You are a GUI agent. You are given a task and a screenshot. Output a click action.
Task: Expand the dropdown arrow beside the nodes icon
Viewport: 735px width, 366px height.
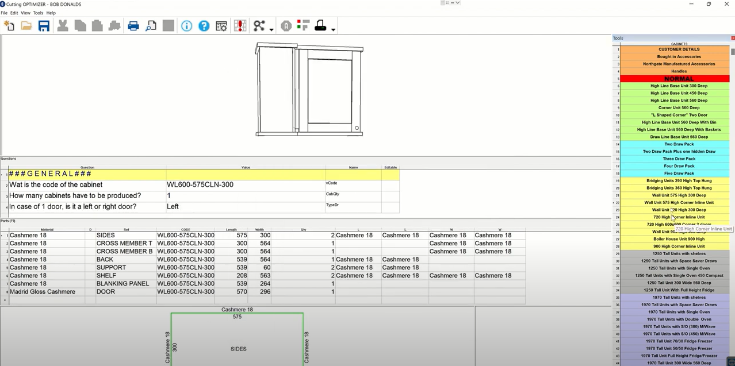[x=271, y=29]
